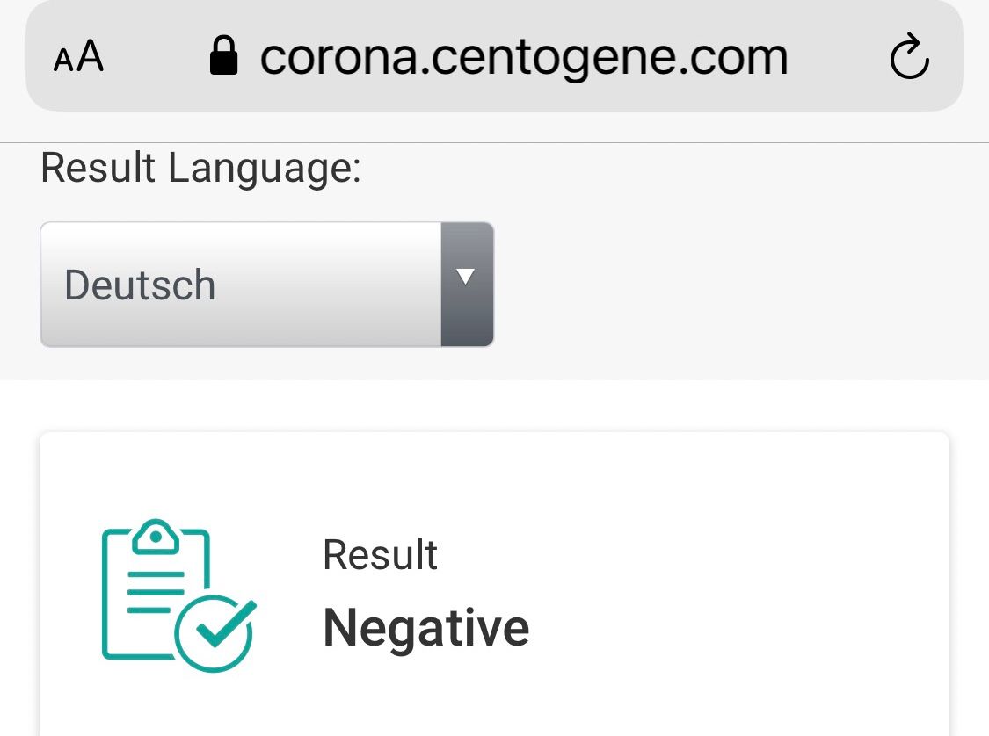Click the clipboard result icon
The width and height of the screenshot is (989, 736).
pyautogui.click(x=179, y=595)
